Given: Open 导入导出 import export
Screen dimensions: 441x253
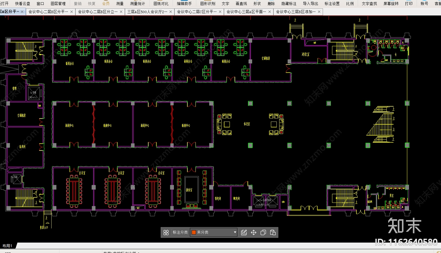Looking at the screenshot, I should [310, 4].
